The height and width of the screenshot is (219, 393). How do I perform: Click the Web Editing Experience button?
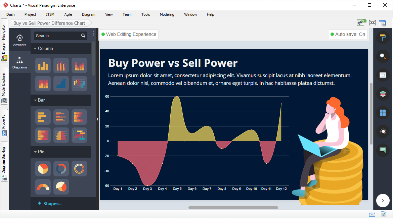(129, 34)
